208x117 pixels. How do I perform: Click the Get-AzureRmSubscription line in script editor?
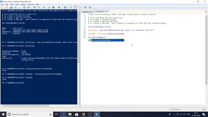[x=99, y=27]
